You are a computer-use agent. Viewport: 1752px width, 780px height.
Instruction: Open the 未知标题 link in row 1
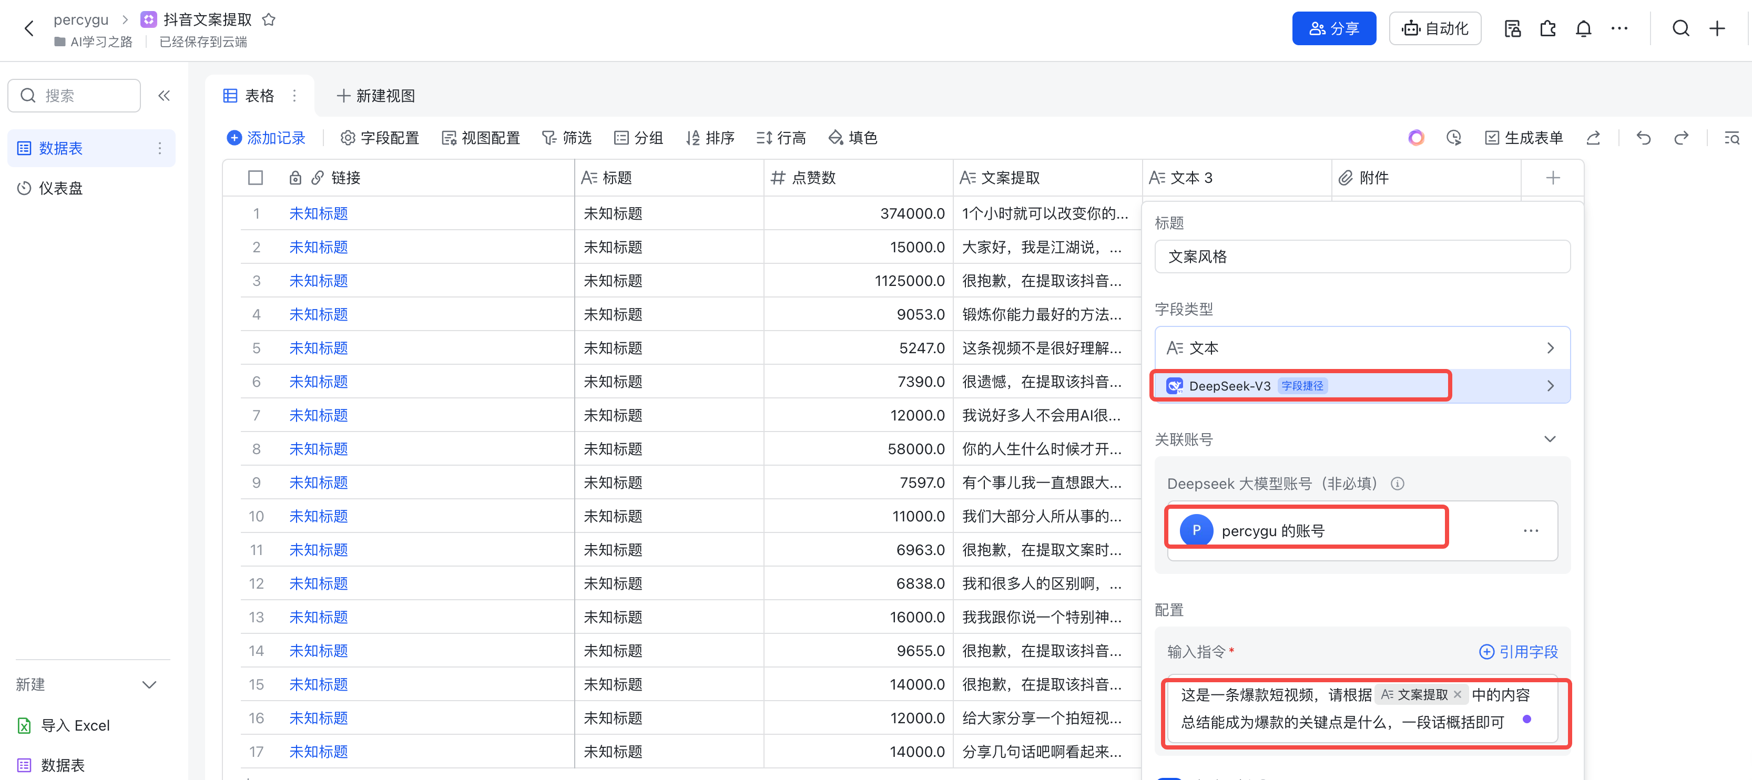click(318, 213)
